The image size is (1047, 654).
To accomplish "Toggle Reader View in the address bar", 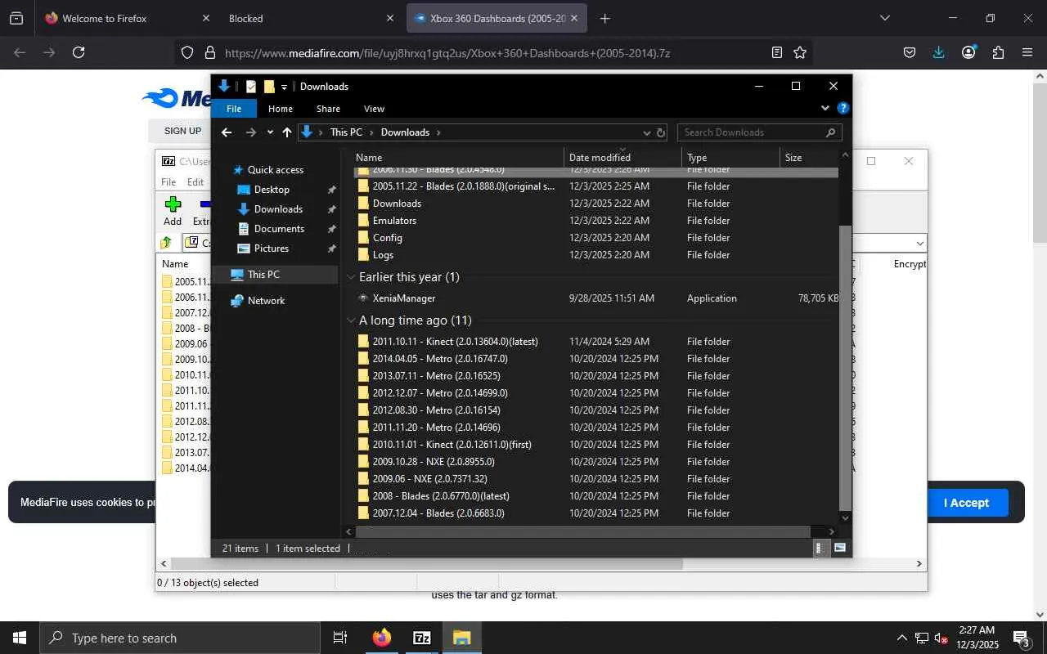I will pyautogui.click(x=777, y=52).
